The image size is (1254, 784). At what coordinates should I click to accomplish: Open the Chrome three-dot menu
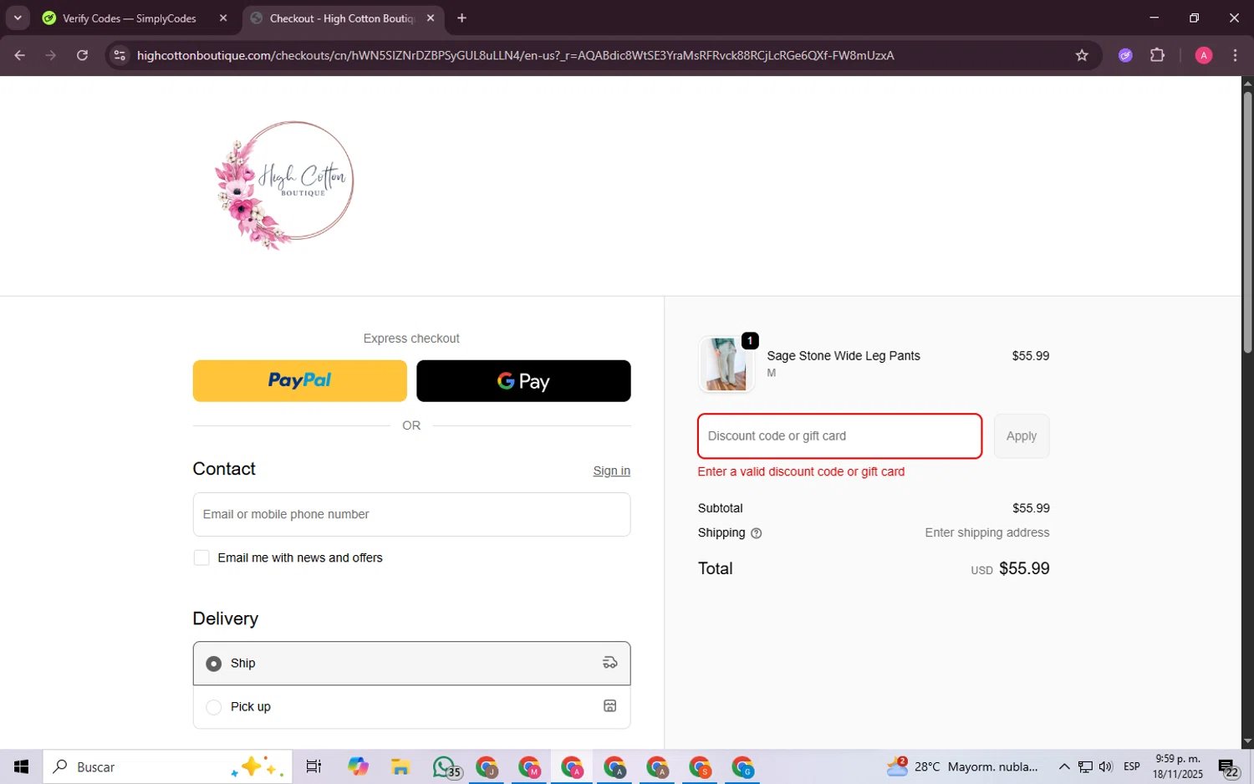pyautogui.click(x=1235, y=55)
